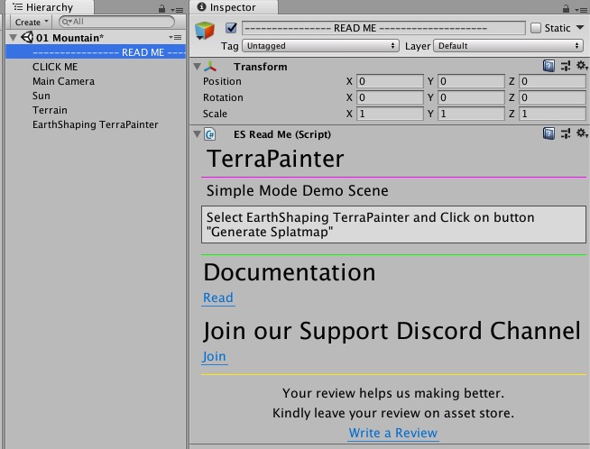590x449 pixels.
Task: Select the READ ME object in Hierarchy
Action: 96,52
